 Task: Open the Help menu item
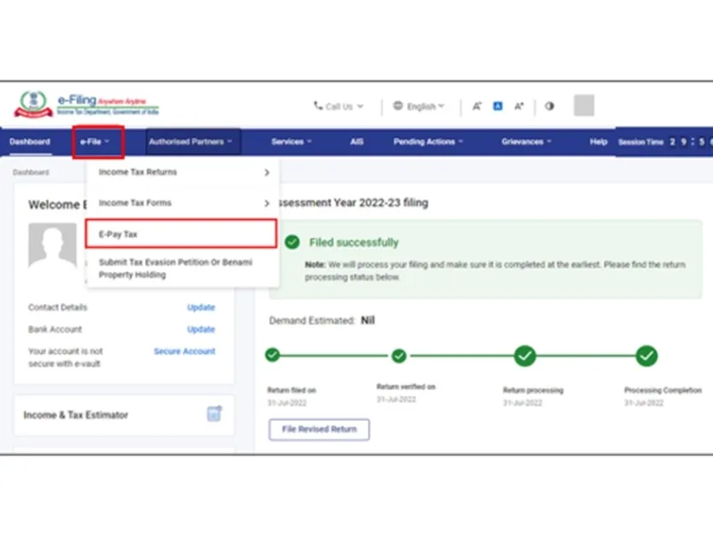pos(598,142)
